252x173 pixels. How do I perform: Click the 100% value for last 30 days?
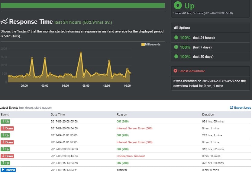coord(185,57)
